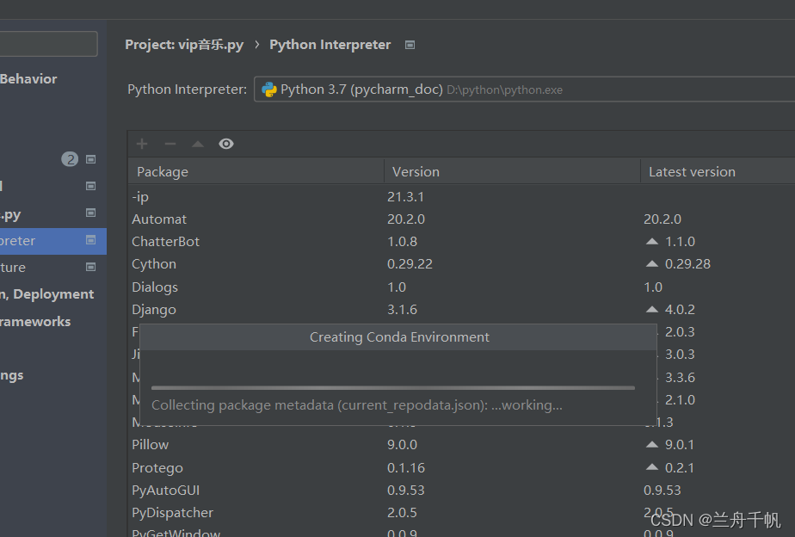Image resolution: width=795 pixels, height=537 pixels.
Task: Click the Creating Conda Environment progress bar
Action: click(x=393, y=388)
